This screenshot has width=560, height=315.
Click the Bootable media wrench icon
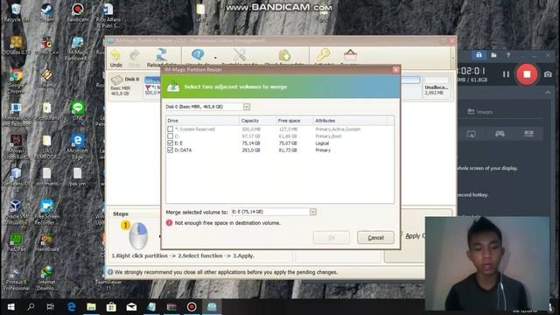coord(240,55)
